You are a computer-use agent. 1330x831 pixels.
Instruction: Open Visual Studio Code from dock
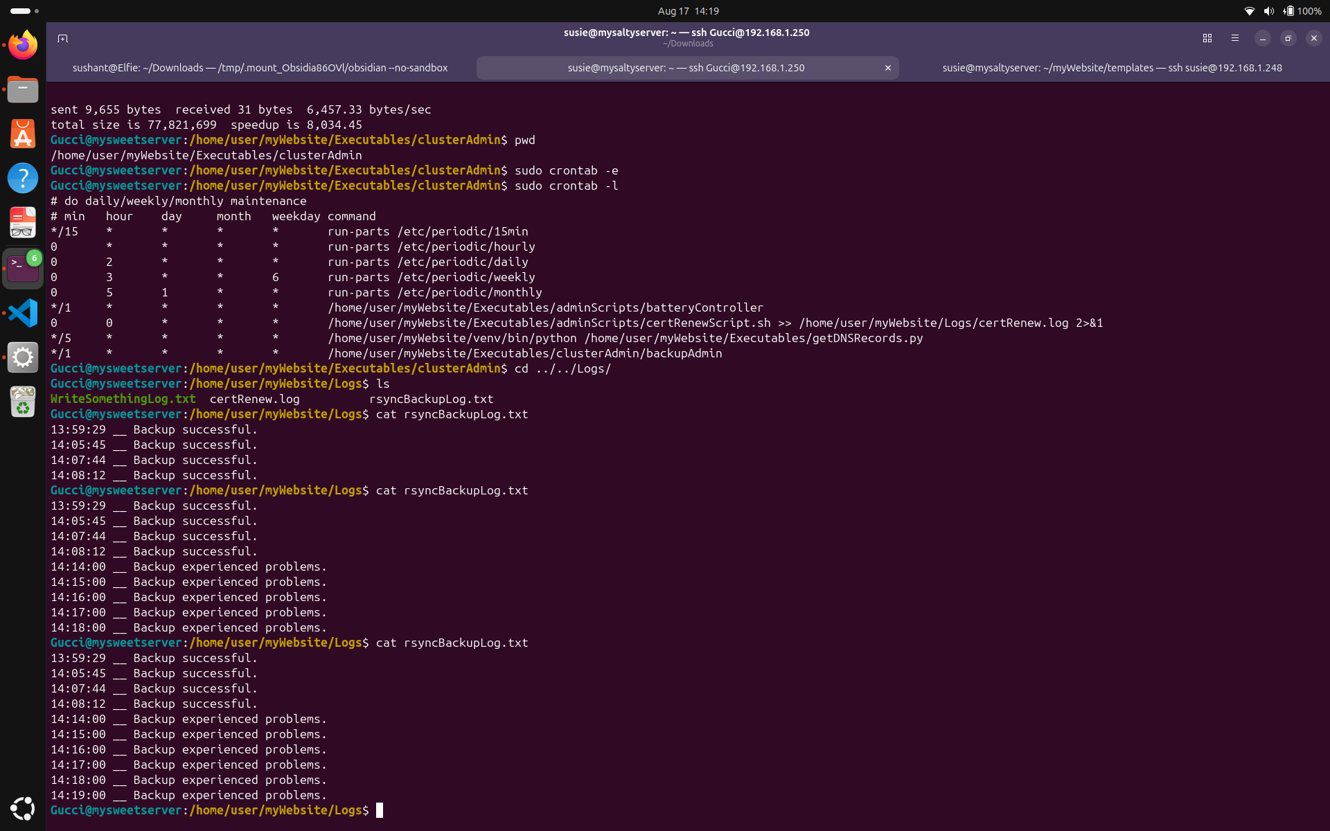coord(23,313)
